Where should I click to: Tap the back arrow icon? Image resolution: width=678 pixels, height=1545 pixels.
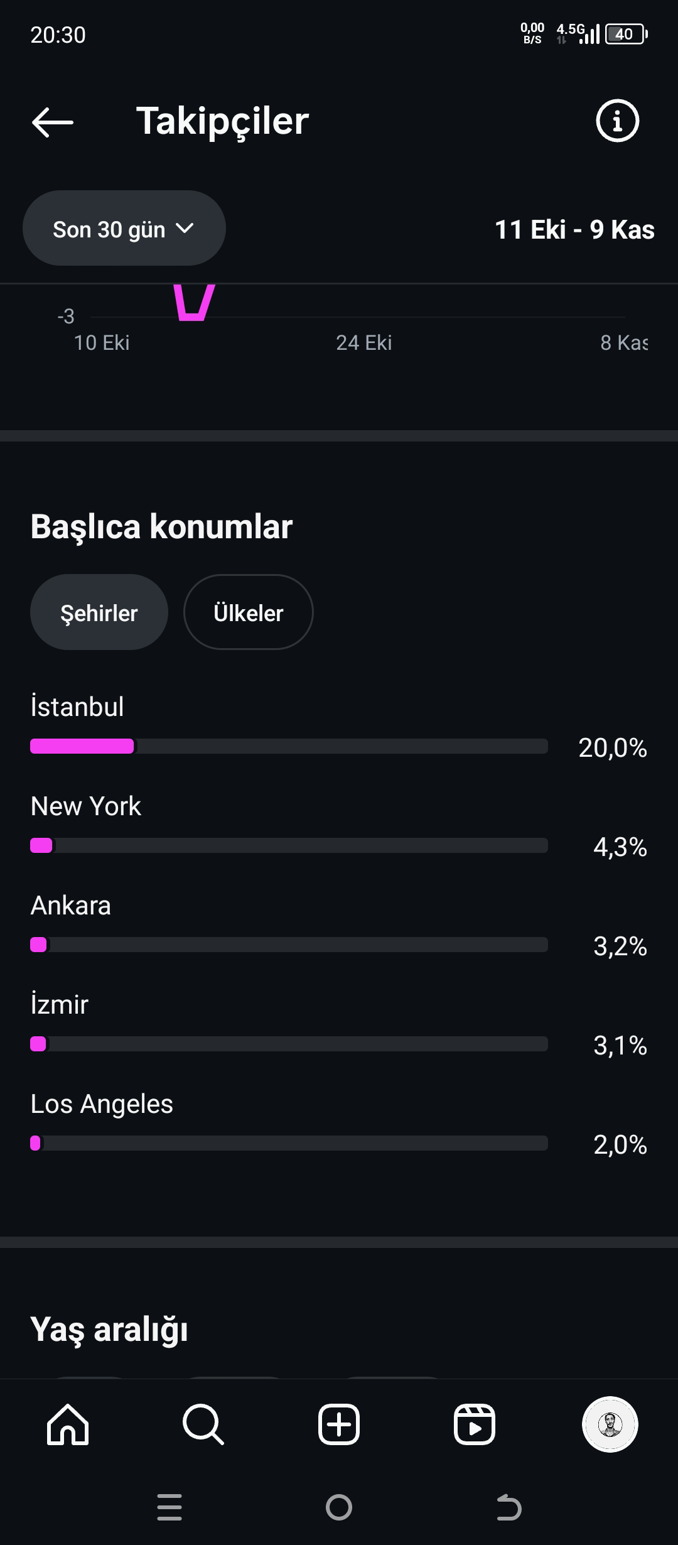tap(53, 122)
